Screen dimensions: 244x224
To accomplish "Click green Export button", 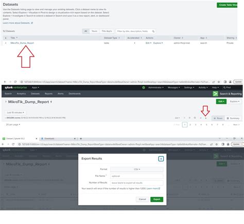I will (156, 199).
